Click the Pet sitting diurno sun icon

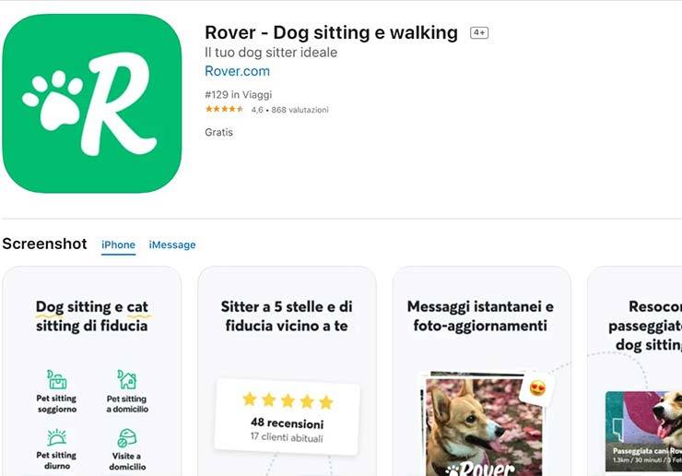click(x=57, y=437)
